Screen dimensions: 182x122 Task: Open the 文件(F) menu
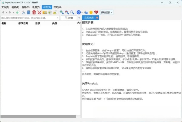pos(5,7)
